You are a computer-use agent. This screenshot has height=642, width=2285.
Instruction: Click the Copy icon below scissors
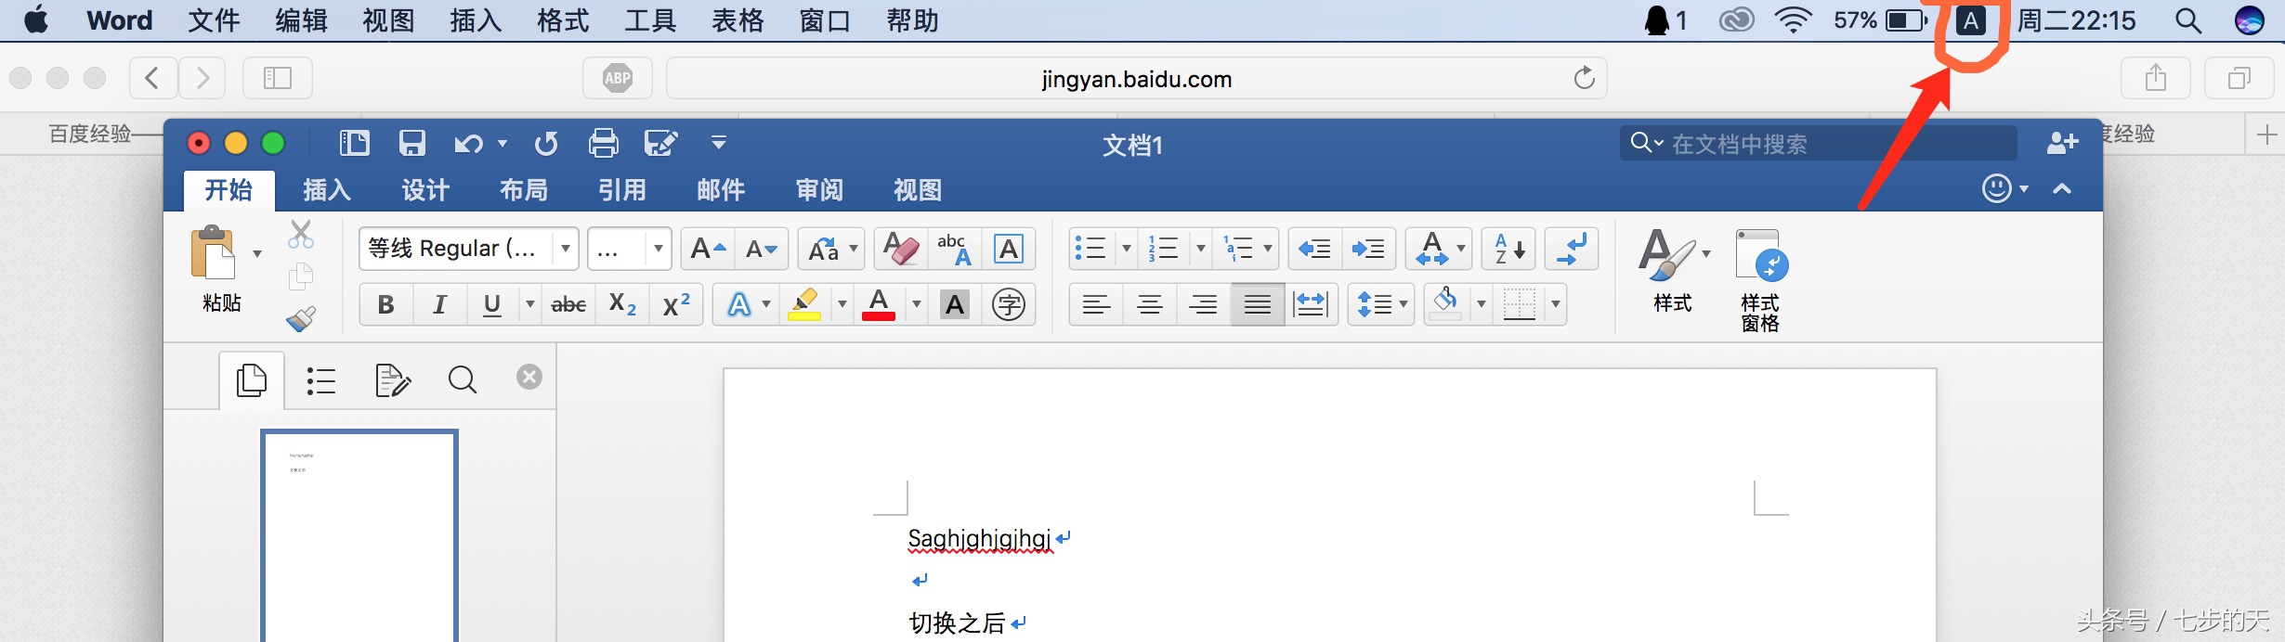300,276
